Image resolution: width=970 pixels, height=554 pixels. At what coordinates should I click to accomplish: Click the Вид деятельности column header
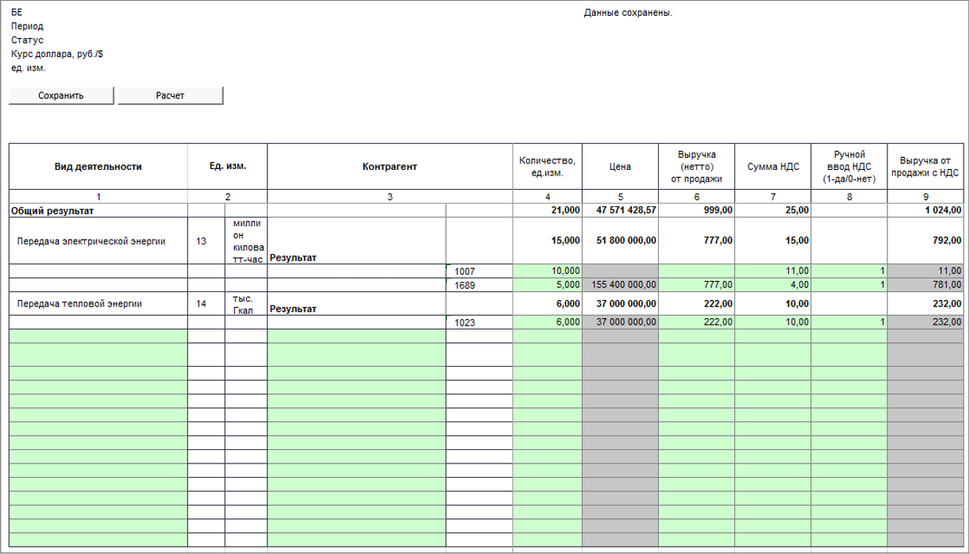click(x=98, y=167)
